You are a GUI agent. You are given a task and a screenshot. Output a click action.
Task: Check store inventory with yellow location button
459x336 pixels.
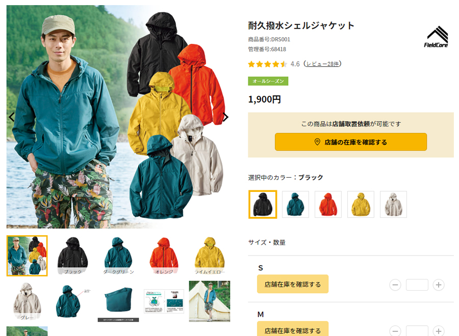(x=351, y=142)
